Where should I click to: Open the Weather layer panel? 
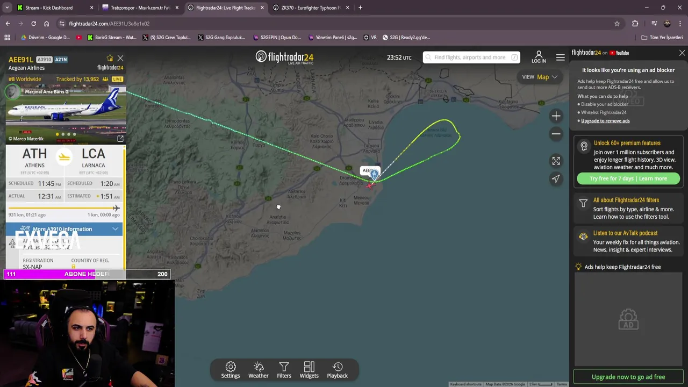pyautogui.click(x=258, y=370)
